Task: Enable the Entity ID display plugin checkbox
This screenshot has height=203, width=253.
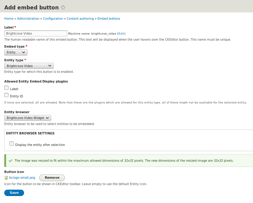Action: (x=6, y=95)
